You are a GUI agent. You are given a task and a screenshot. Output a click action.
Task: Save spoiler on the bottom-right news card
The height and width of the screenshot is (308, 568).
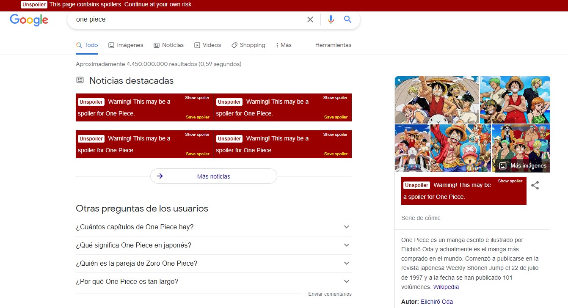coord(336,154)
